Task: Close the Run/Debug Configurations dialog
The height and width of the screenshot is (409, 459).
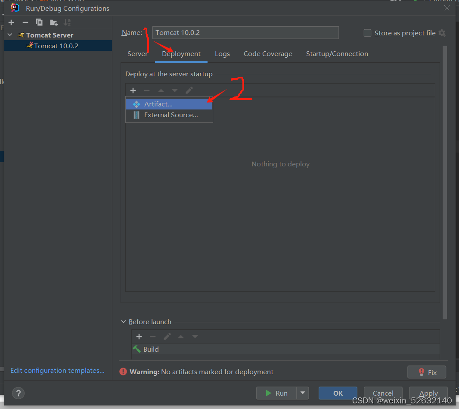Action: 447,8
